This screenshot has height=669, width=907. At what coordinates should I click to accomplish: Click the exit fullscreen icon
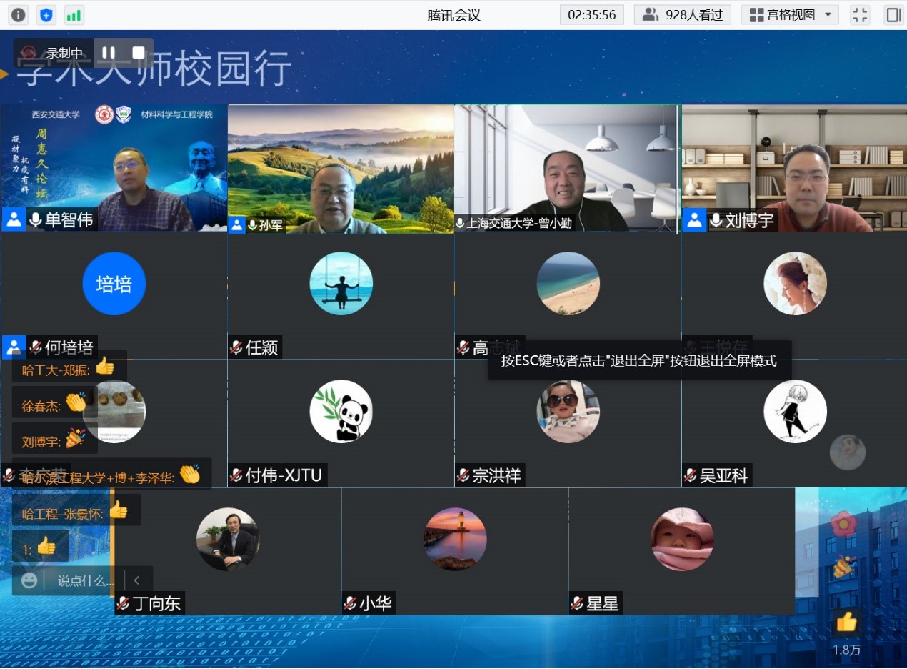point(861,15)
